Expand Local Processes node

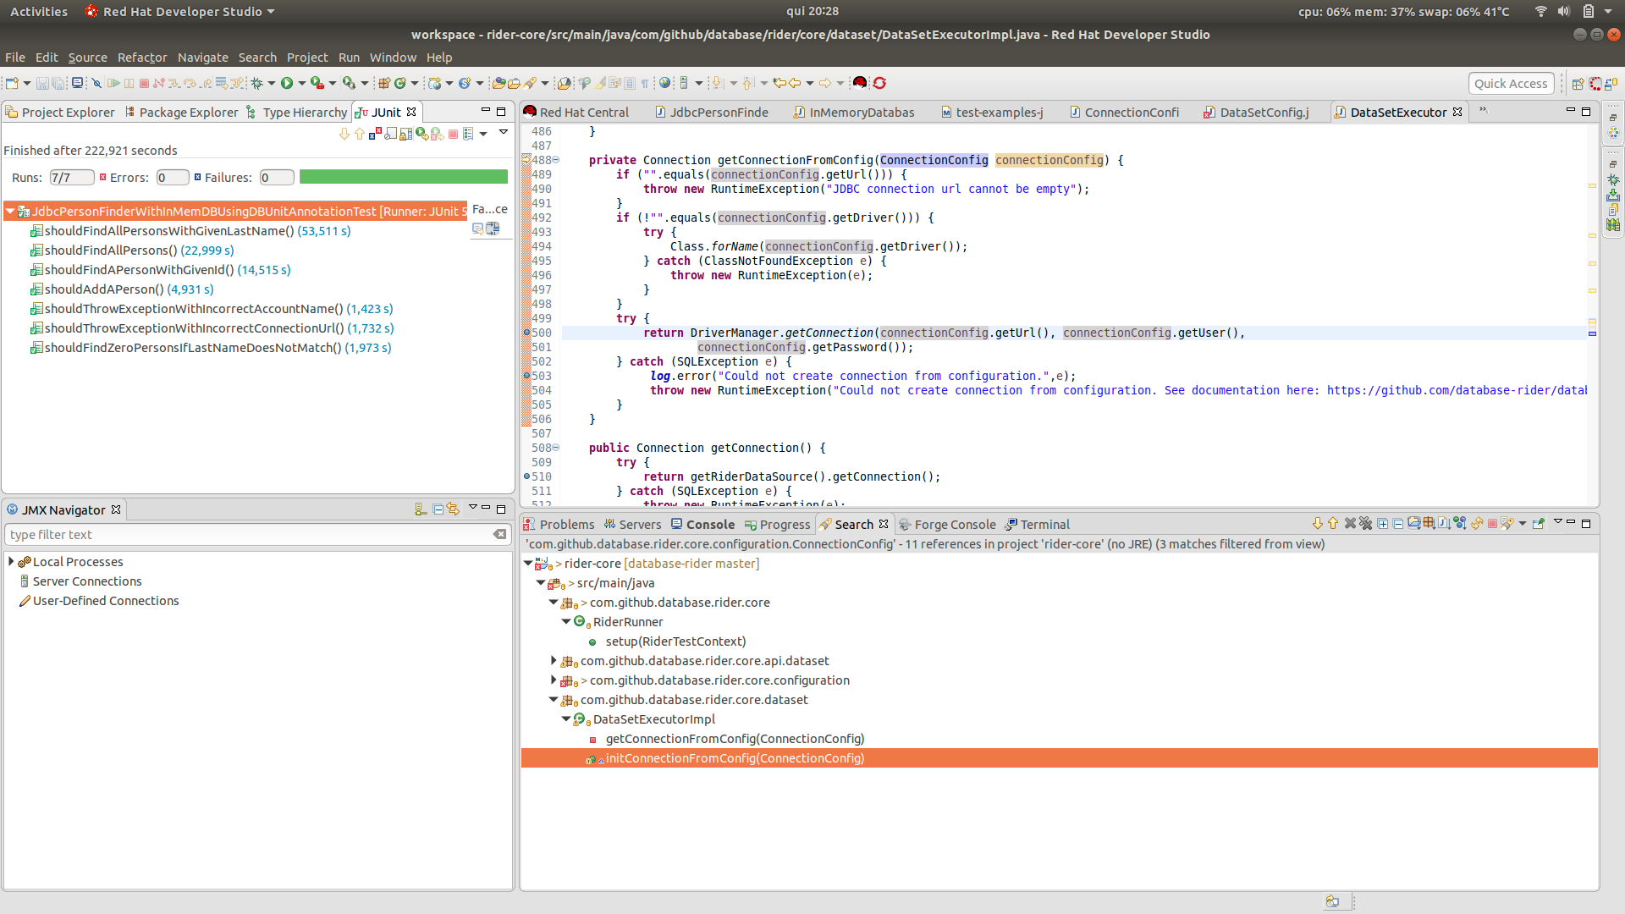pos(11,562)
